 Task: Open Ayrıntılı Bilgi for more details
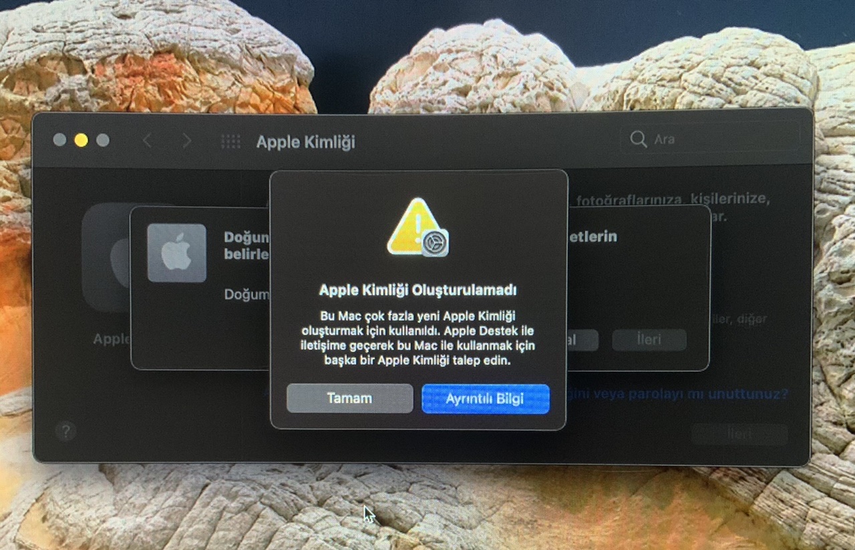tap(486, 398)
